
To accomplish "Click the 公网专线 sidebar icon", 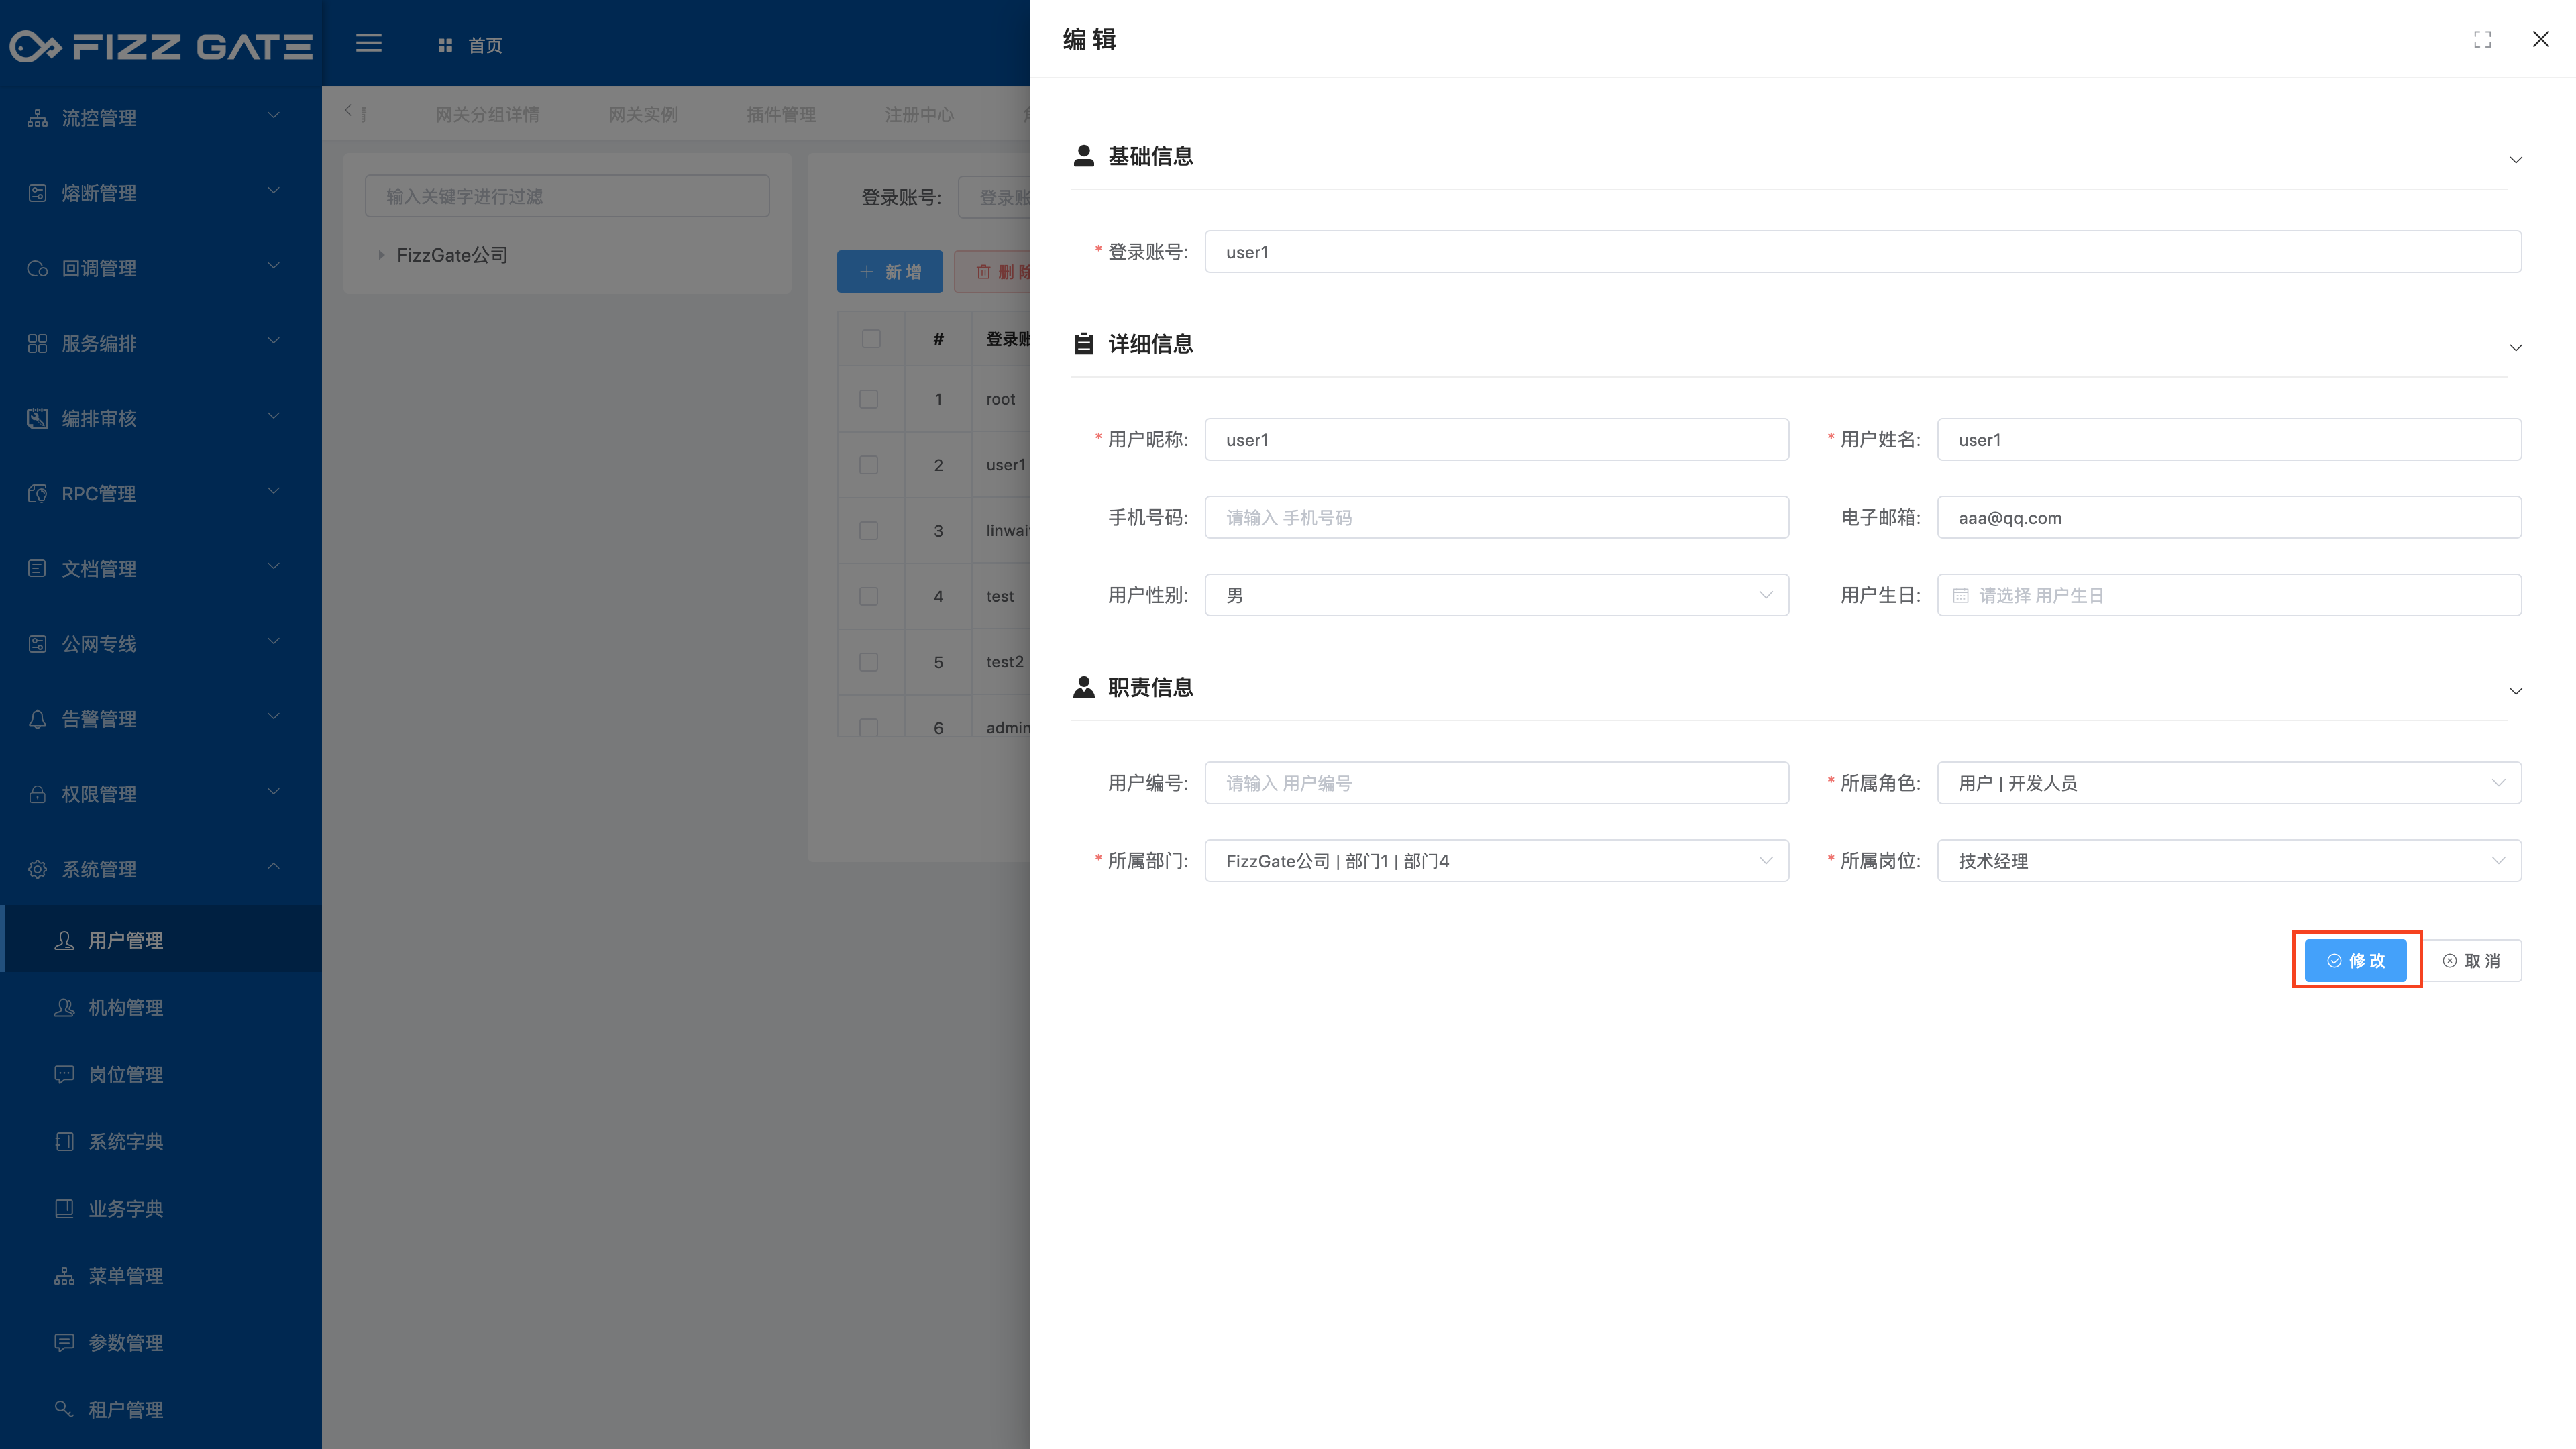I will coord(37,643).
